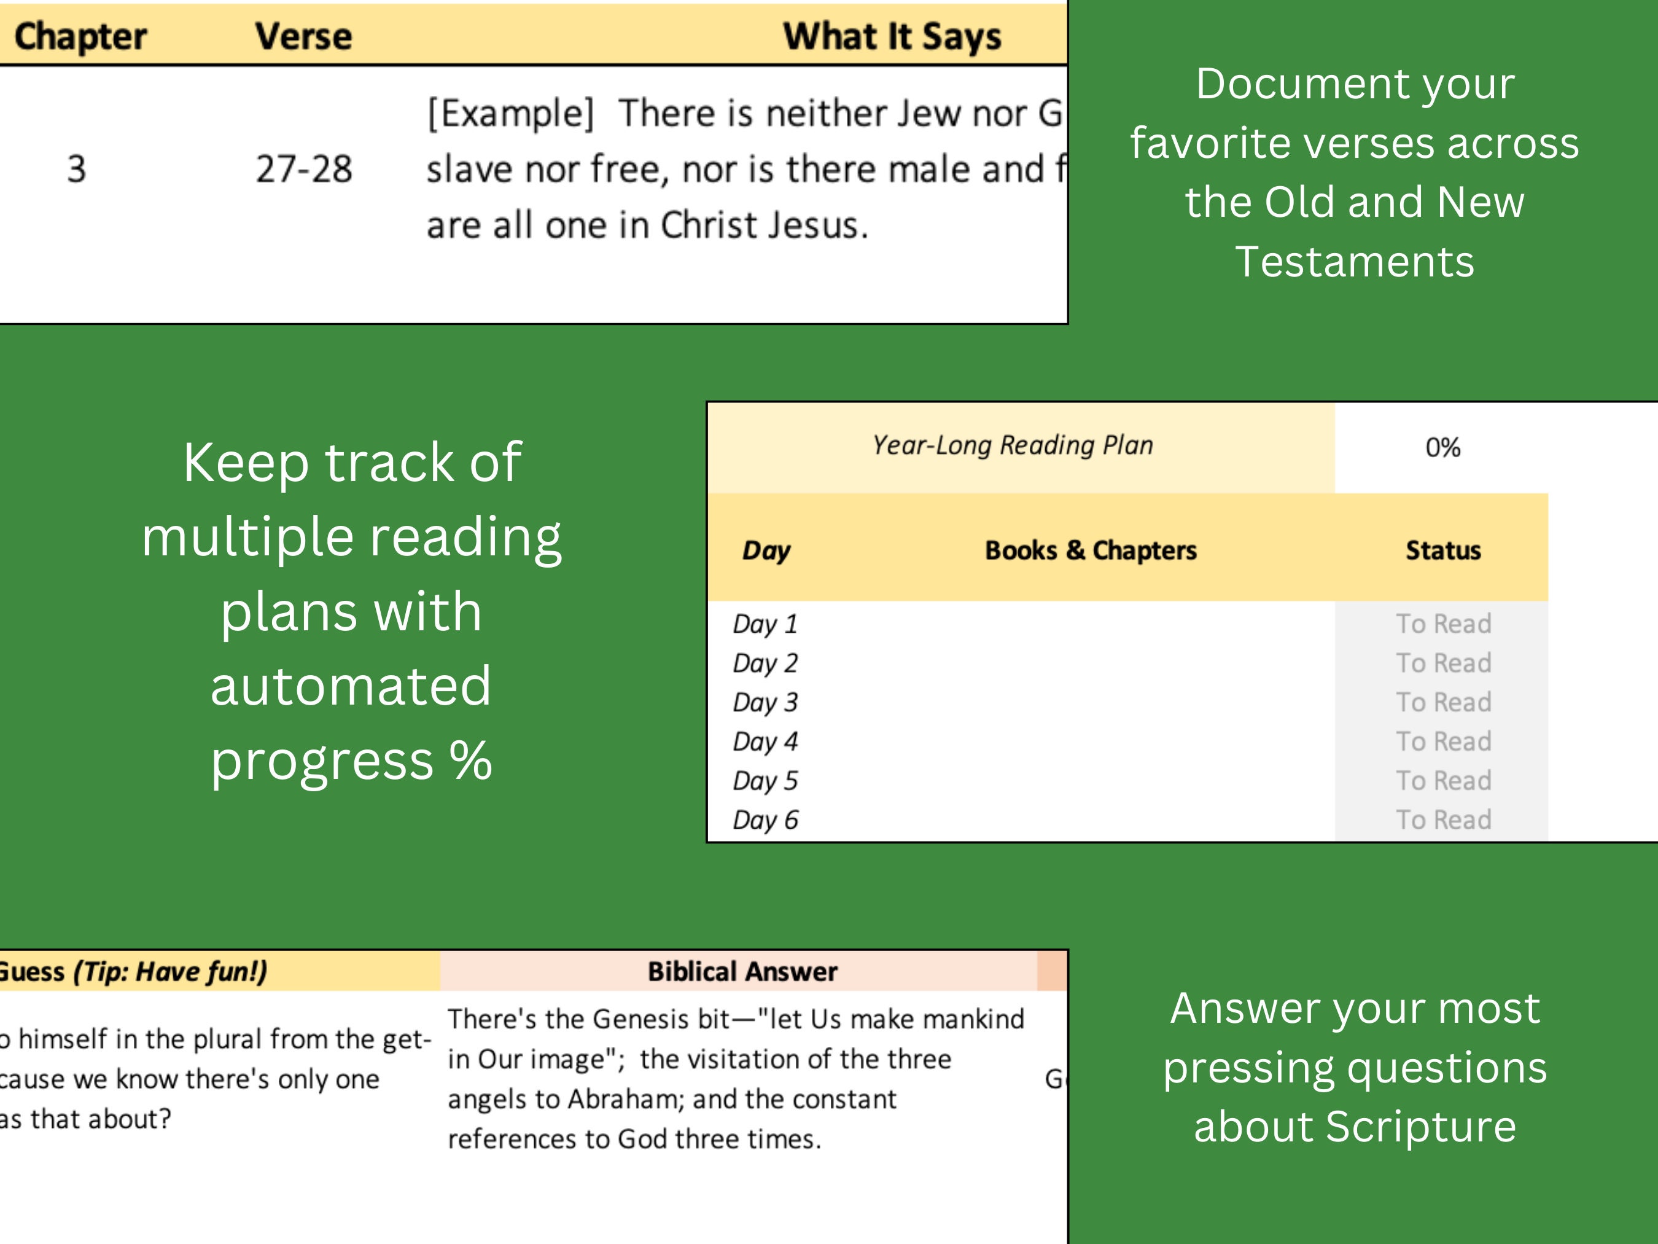Select the Guess (Tip: Have fun!) header
The image size is (1658, 1244).
point(135,971)
